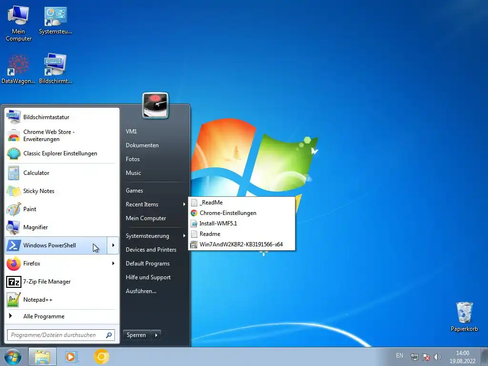Expand Windows PowerShell jump list arrow

113,245
